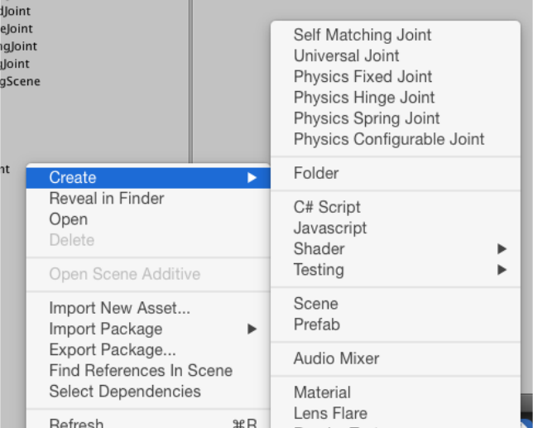The width and height of the screenshot is (533, 428).
Task: Expand the Import Package submenu arrow
Action: tap(252, 329)
